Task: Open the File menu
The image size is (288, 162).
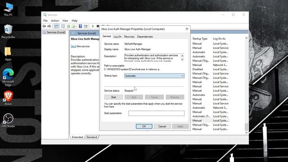Action: [45, 21]
